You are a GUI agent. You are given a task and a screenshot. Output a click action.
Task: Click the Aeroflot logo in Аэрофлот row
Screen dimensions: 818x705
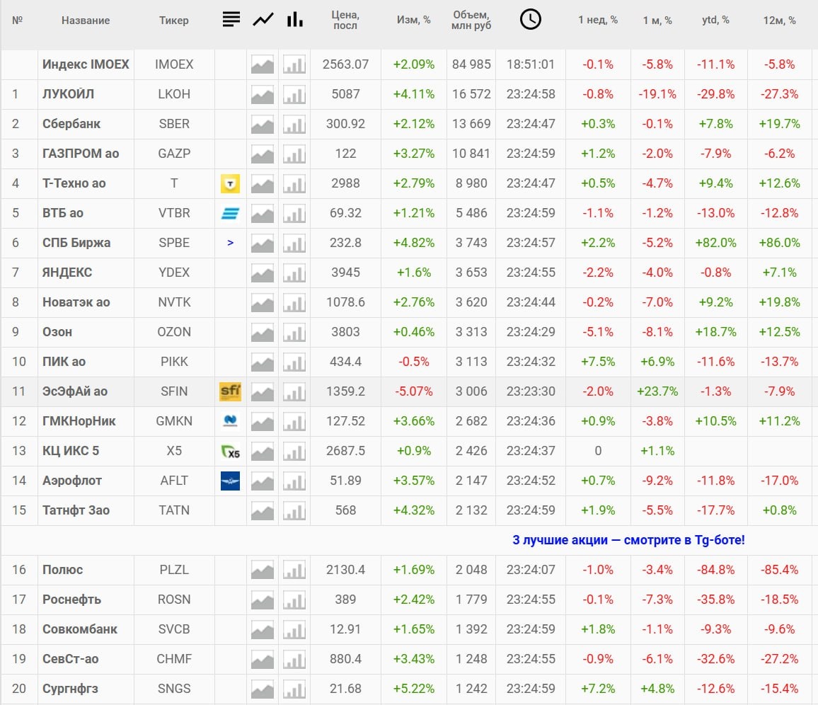point(230,481)
